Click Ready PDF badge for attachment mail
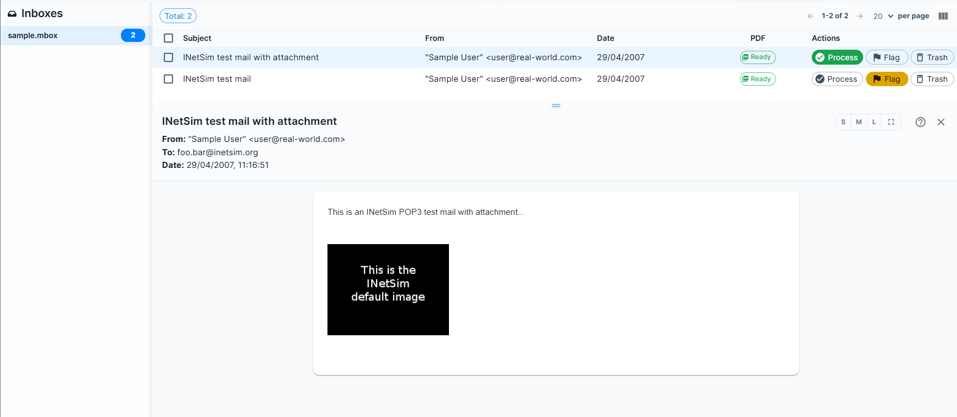Viewport: 957px width, 417px height. [758, 57]
